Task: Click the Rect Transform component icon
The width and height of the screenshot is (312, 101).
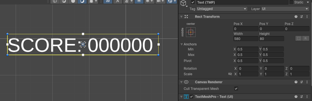Action: [x=186, y=17]
